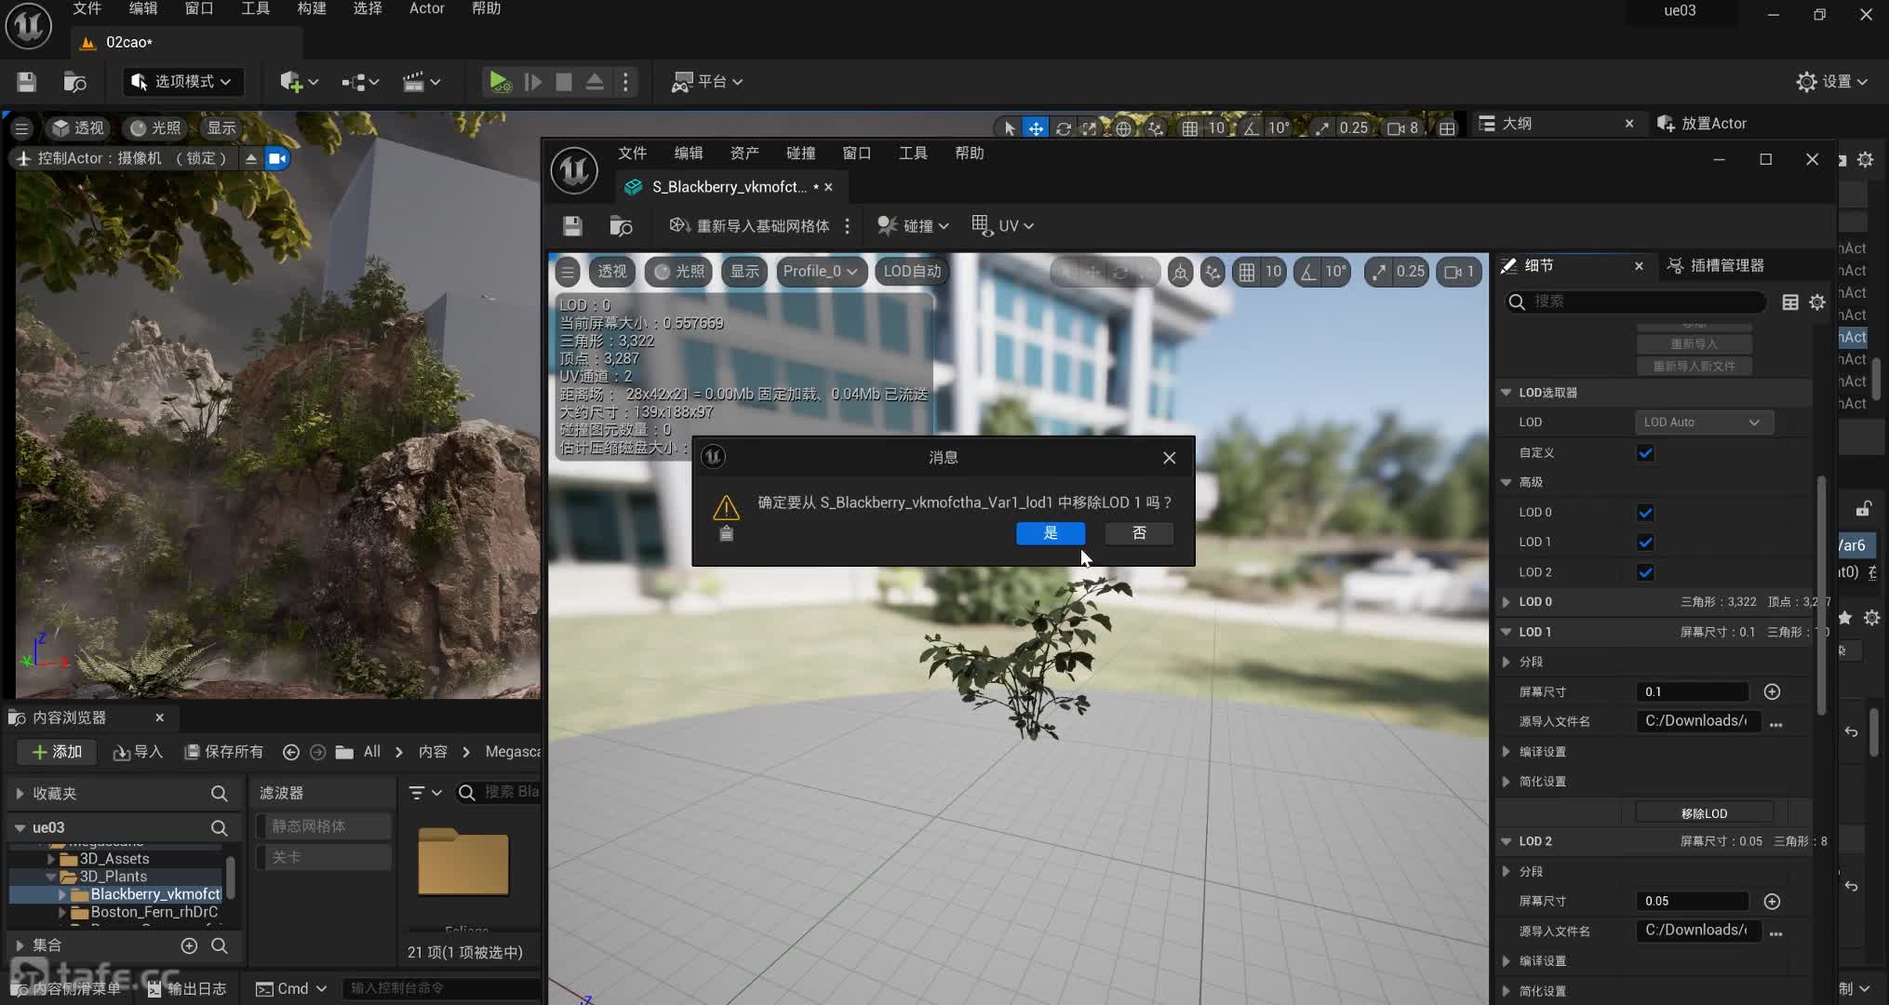
Task: Close the 消息 dialog with X
Action: [1170, 457]
